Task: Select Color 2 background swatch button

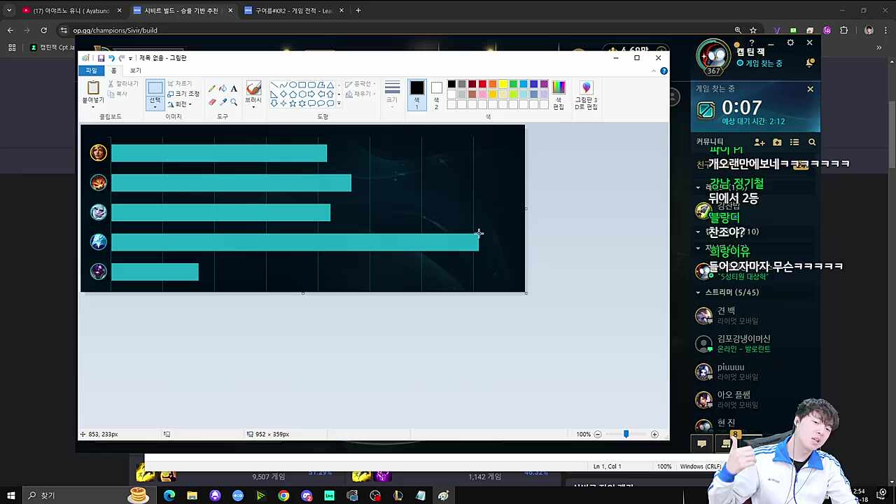Action: (436, 94)
